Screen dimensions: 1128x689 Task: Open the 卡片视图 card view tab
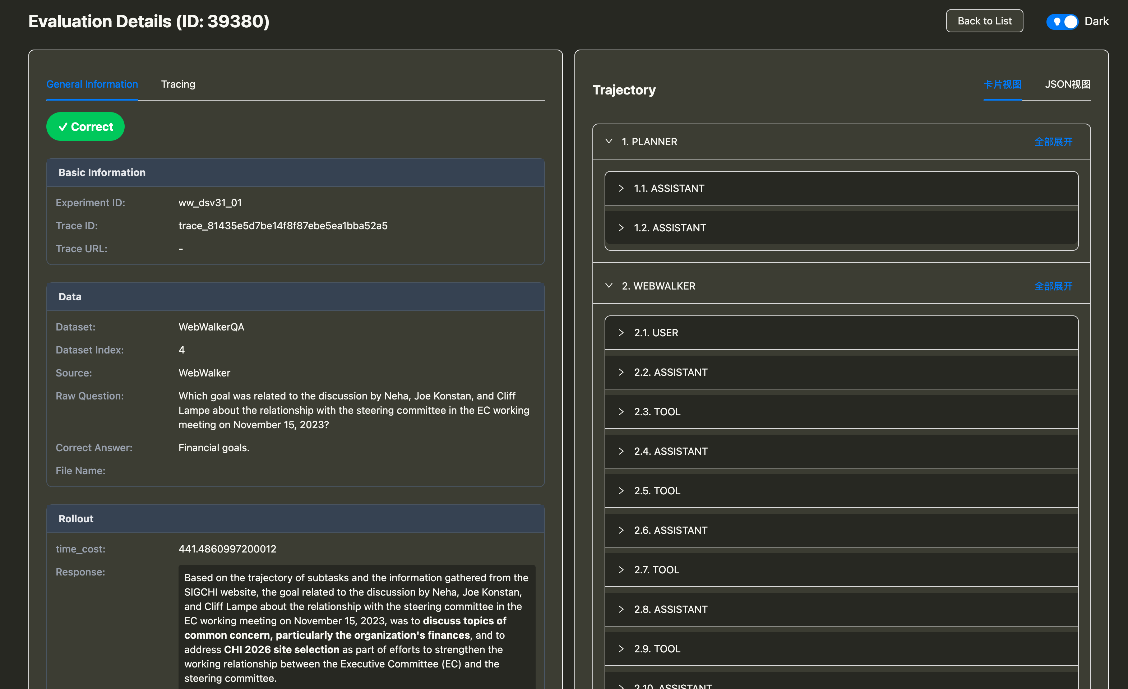(1002, 84)
